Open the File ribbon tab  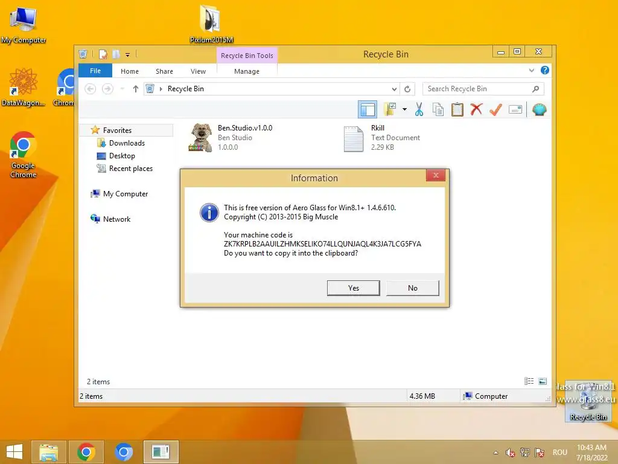(x=95, y=71)
